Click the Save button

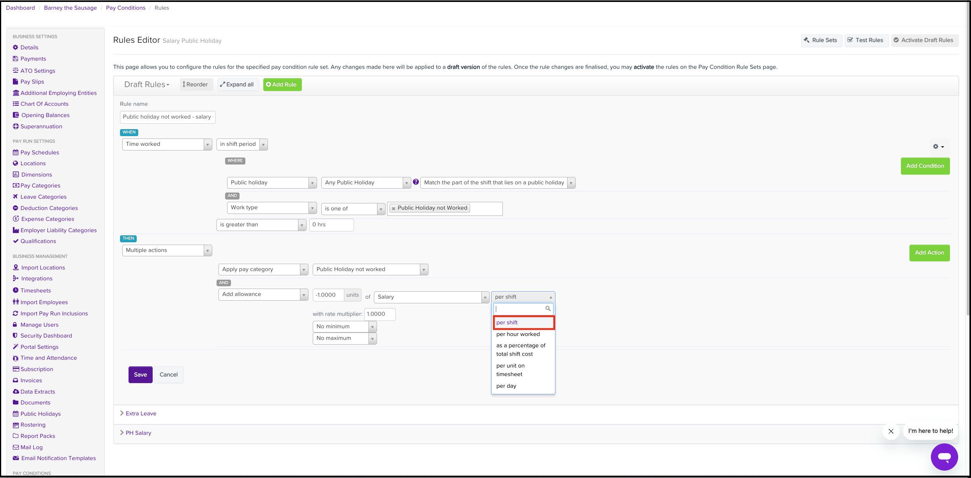click(x=140, y=375)
